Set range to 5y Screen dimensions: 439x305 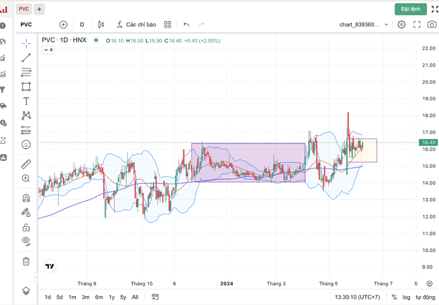(x=123, y=297)
